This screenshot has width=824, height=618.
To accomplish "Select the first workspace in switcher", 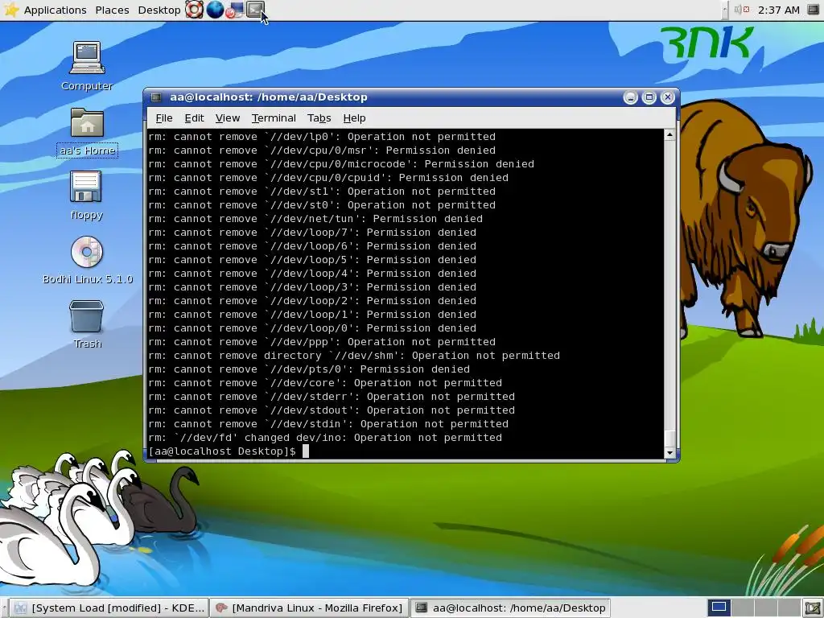I will point(719,608).
